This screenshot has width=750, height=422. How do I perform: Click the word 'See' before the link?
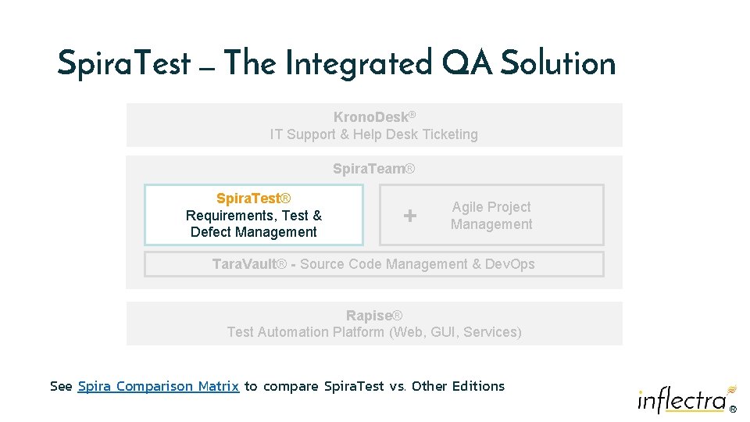(x=61, y=386)
